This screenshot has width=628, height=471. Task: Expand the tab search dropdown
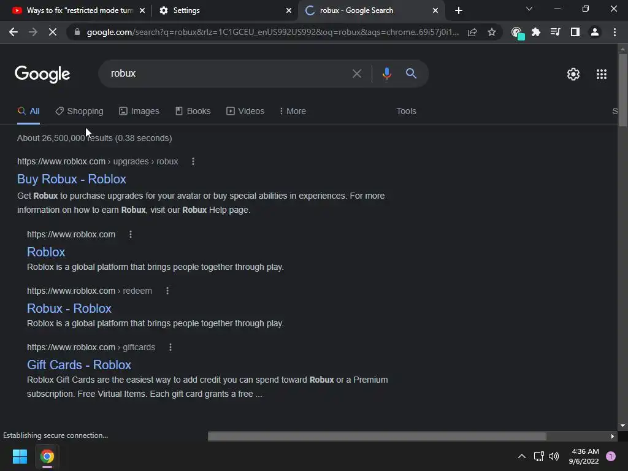coord(529,9)
